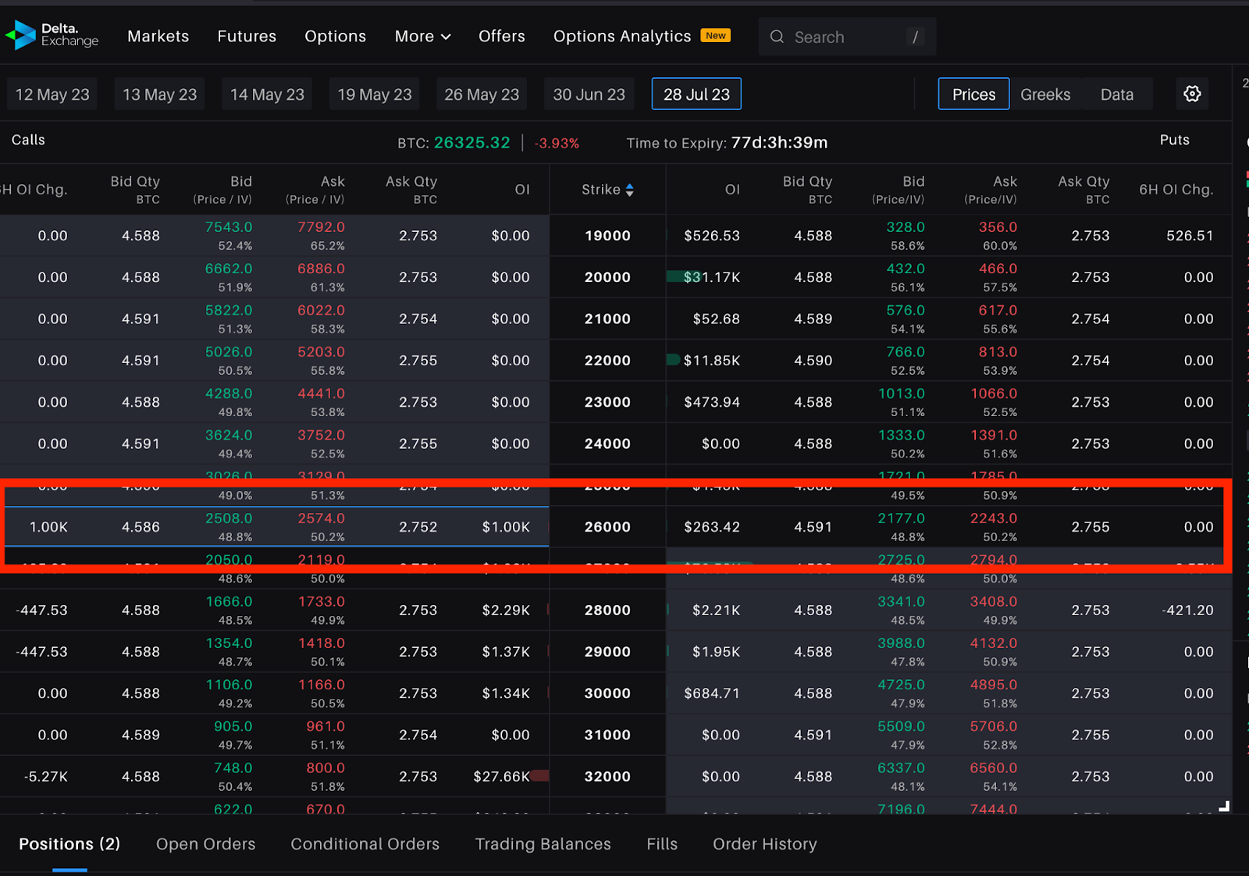Viewport: 1249px width, 876px height.
Task: Switch to the Data view
Action: tap(1117, 94)
